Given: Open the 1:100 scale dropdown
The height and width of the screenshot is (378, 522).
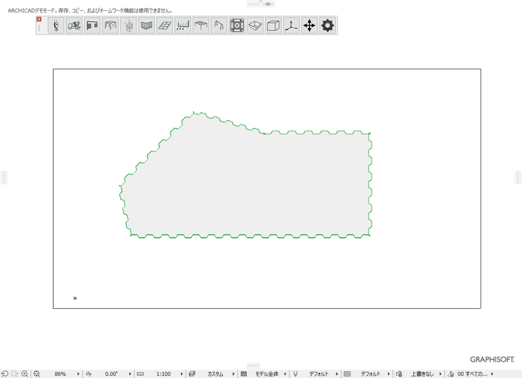Looking at the screenshot, I should (x=182, y=374).
